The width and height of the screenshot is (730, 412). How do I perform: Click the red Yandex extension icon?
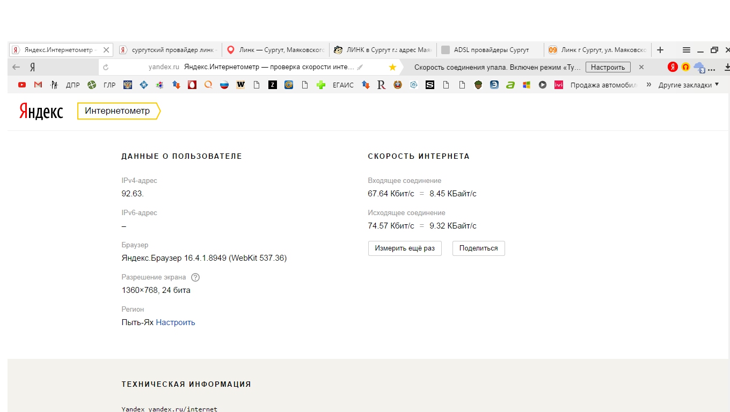pyautogui.click(x=673, y=67)
